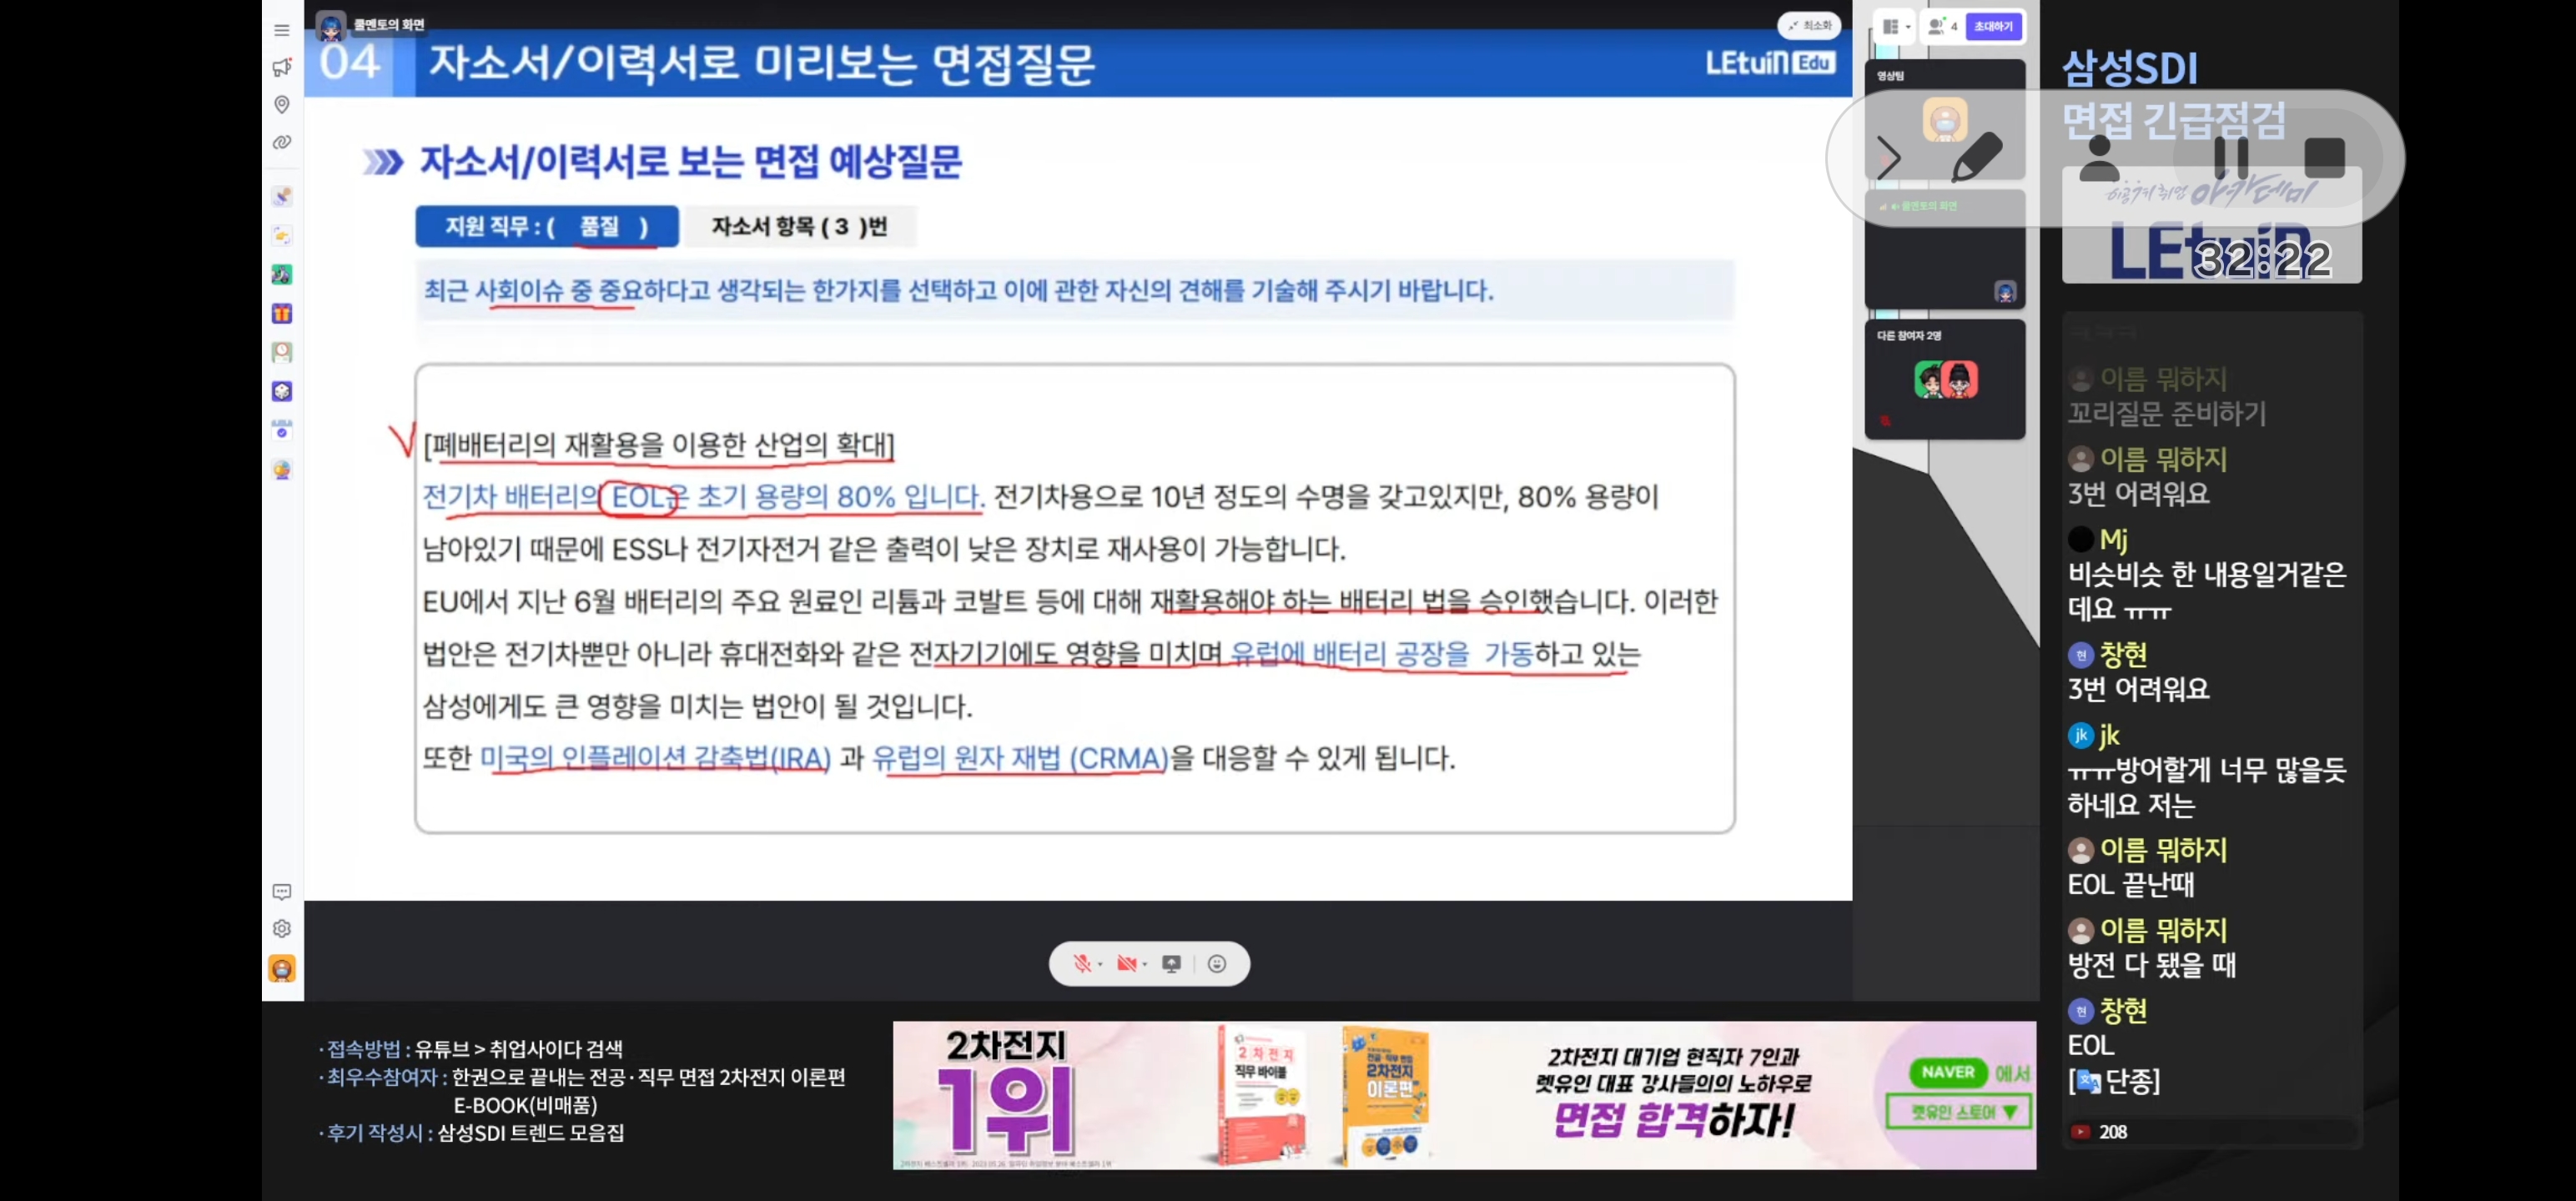The image size is (2576, 1201).
Task: Click the megaphone announcements icon
Action: pos(282,67)
